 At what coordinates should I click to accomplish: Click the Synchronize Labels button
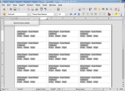[21, 23]
